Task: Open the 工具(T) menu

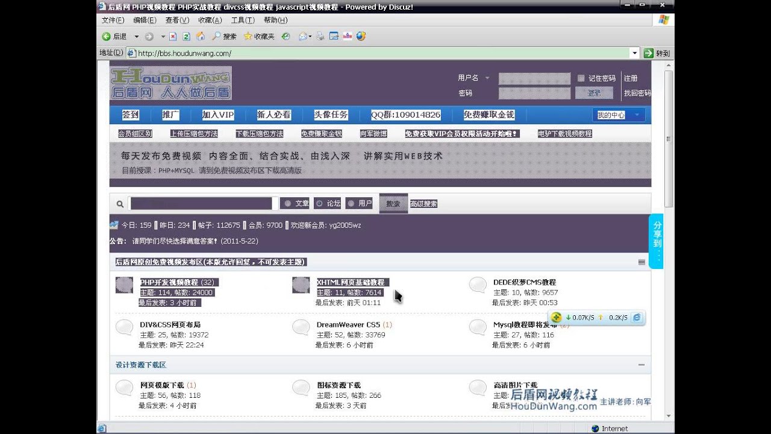Action: coord(242,20)
